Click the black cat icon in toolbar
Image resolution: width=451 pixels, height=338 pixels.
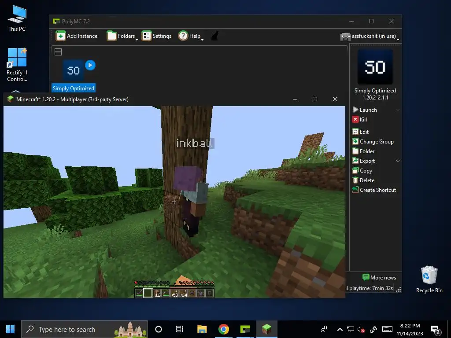[215, 36]
